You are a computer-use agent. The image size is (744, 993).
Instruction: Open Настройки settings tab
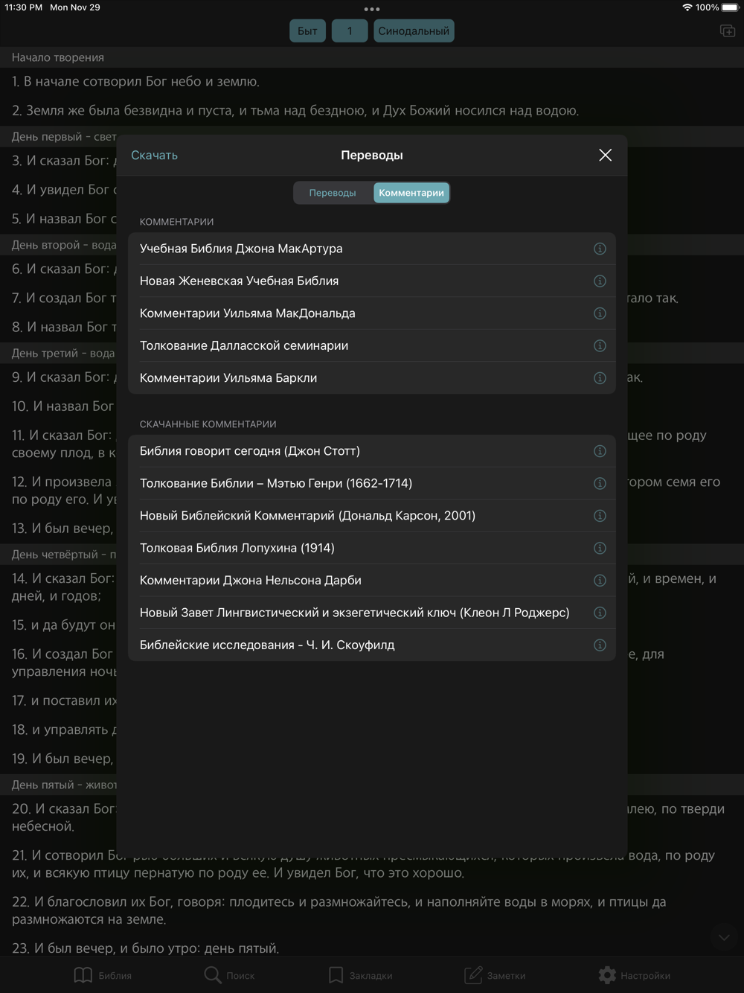point(634,975)
